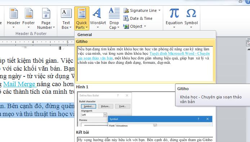Click the Footer icon in the ribbon
This screenshot has width=250, height=142.
click(x=29, y=13)
